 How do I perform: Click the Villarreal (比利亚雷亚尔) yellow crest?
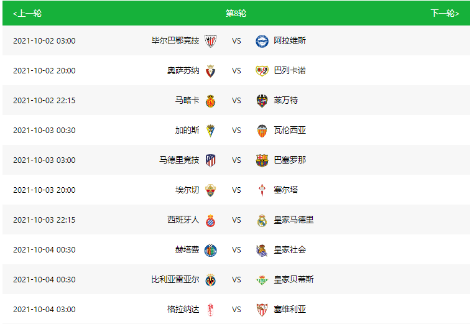tap(210, 280)
